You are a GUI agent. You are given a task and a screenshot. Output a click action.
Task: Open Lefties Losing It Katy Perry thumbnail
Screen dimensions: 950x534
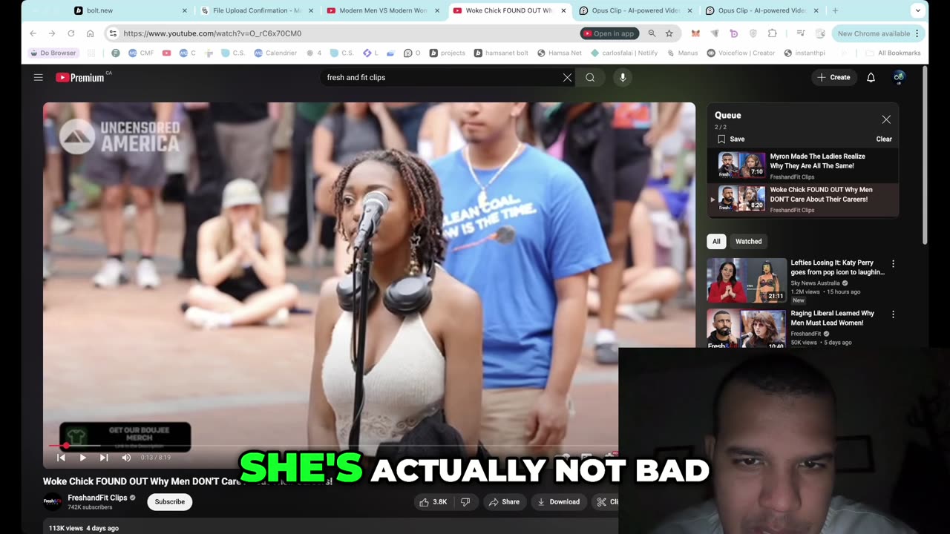[746, 280]
